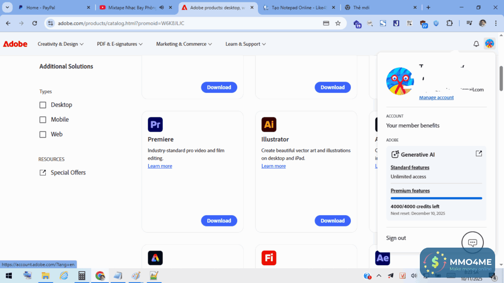Open the chat support bubble

coord(472,243)
